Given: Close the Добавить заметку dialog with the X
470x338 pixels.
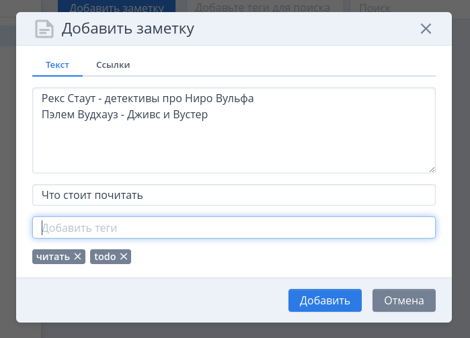Looking at the screenshot, I should click(426, 29).
